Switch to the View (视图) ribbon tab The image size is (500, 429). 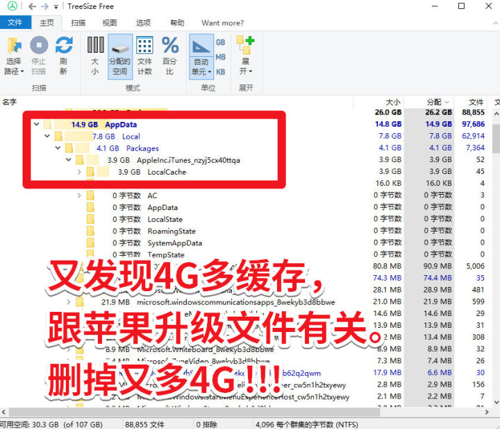pyautogui.click(x=110, y=23)
